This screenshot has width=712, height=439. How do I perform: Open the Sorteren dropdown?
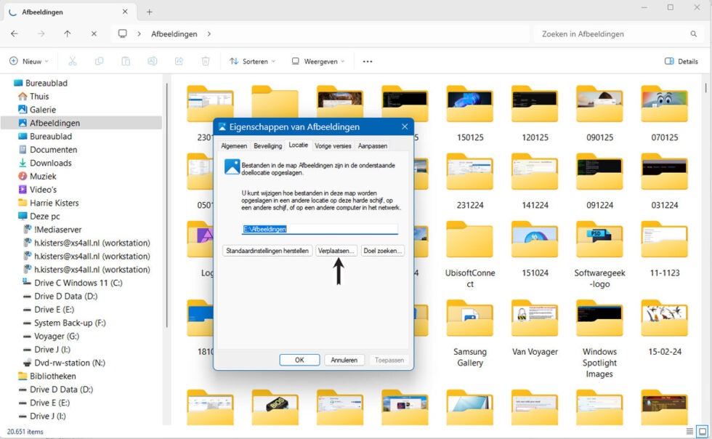[251, 61]
